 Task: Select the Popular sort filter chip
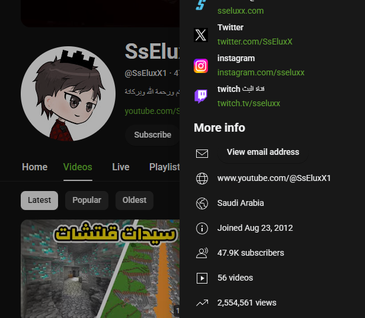point(87,201)
